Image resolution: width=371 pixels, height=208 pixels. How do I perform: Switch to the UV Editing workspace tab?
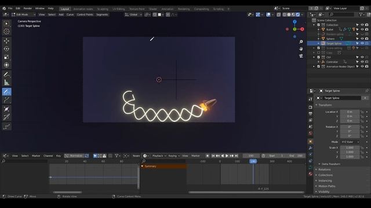[118, 9]
